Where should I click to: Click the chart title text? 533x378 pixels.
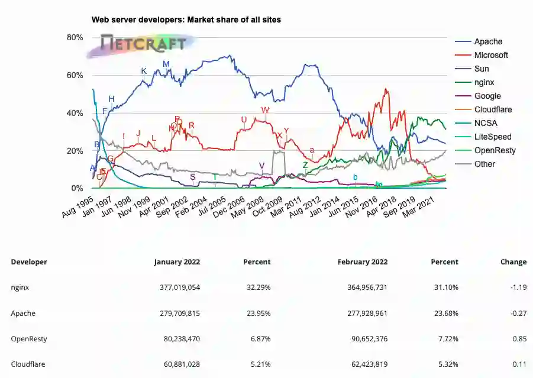[x=186, y=20]
